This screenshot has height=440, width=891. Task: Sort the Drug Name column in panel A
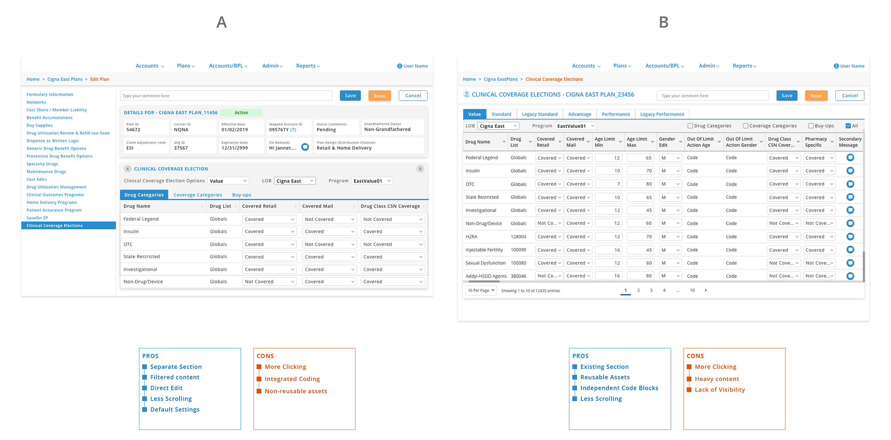[202, 206]
